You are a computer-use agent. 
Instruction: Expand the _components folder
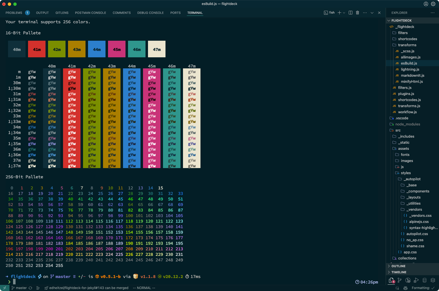[412, 191]
